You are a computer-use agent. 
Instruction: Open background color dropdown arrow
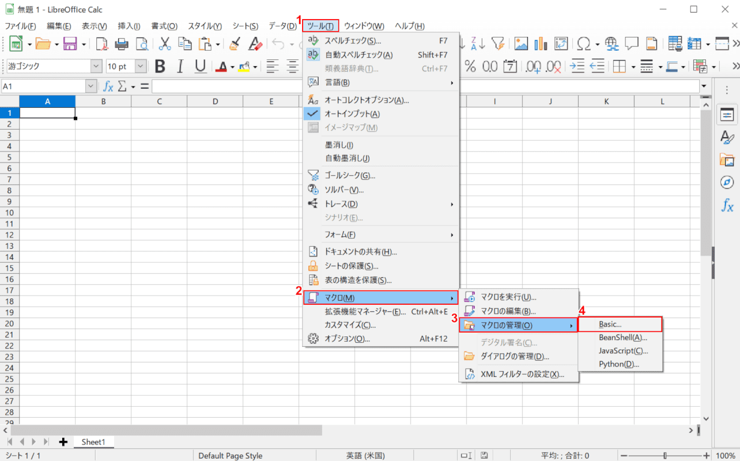coord(255,67)
